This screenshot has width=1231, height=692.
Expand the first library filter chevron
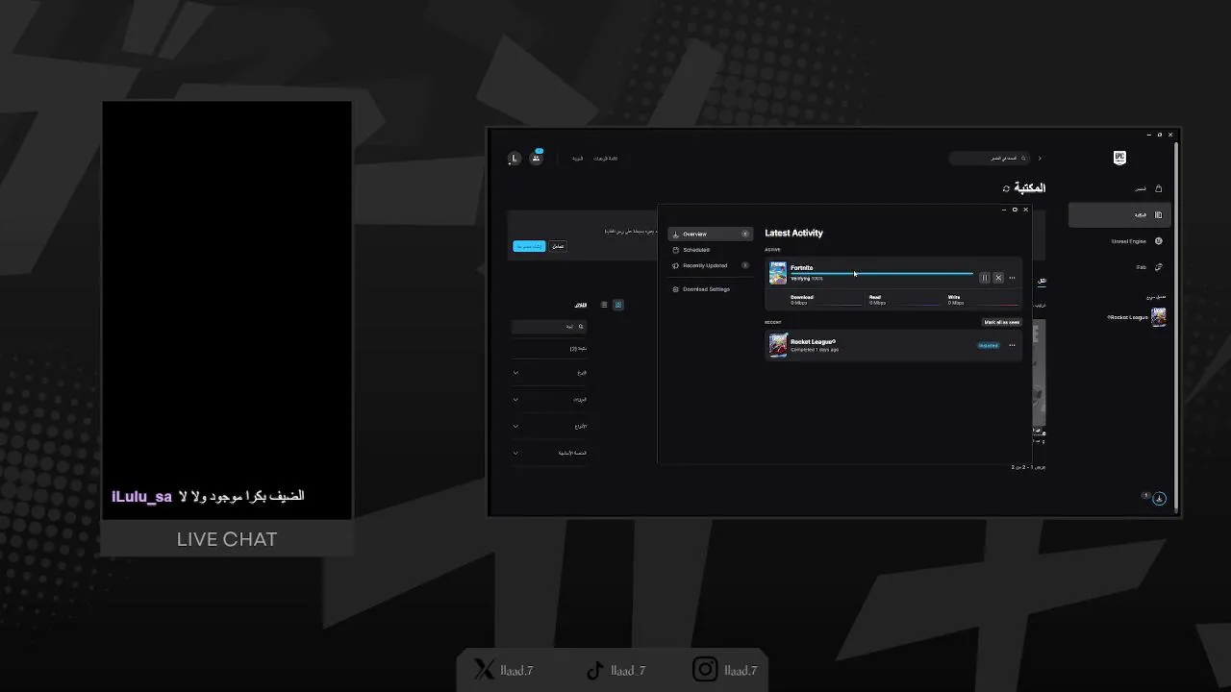pos(515,373)
